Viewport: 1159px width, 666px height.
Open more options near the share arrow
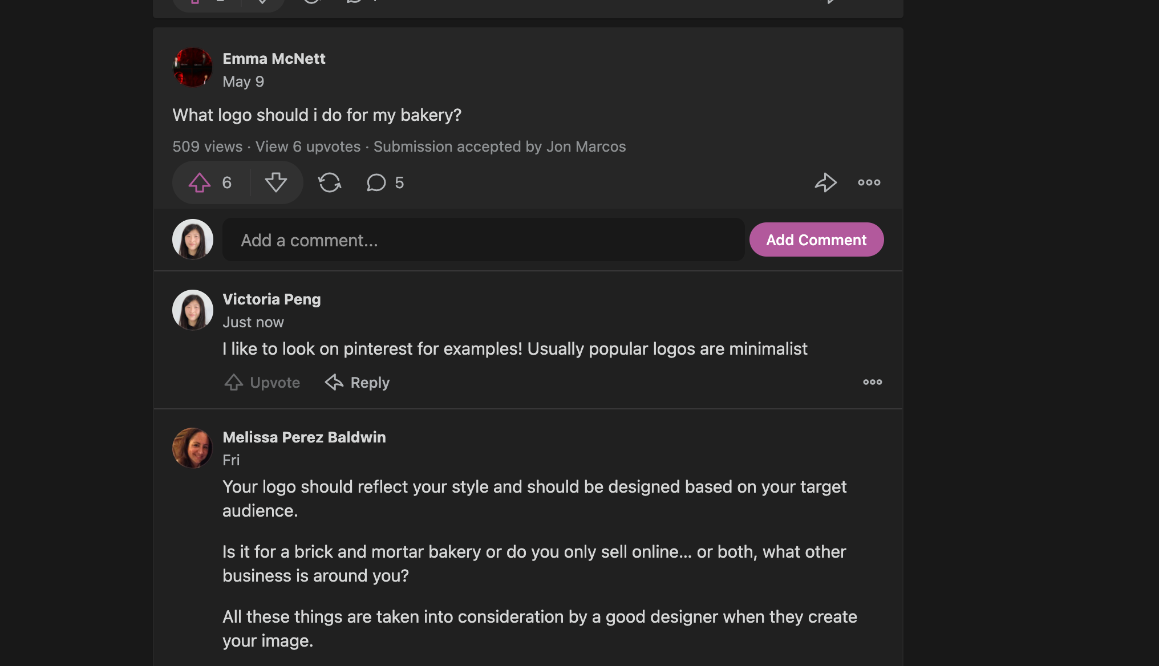click(x=868, y=182)
